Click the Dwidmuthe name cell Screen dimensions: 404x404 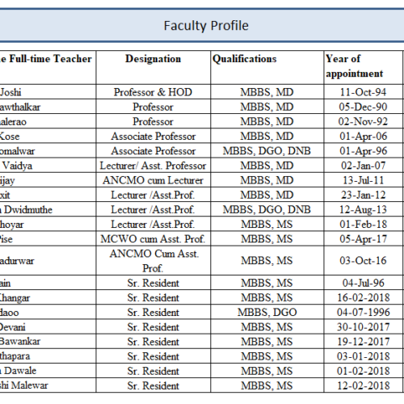48,209
